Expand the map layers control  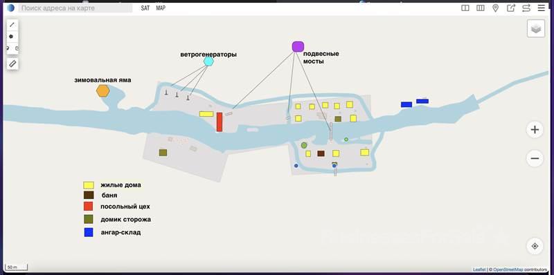click(x=536, y=28)
